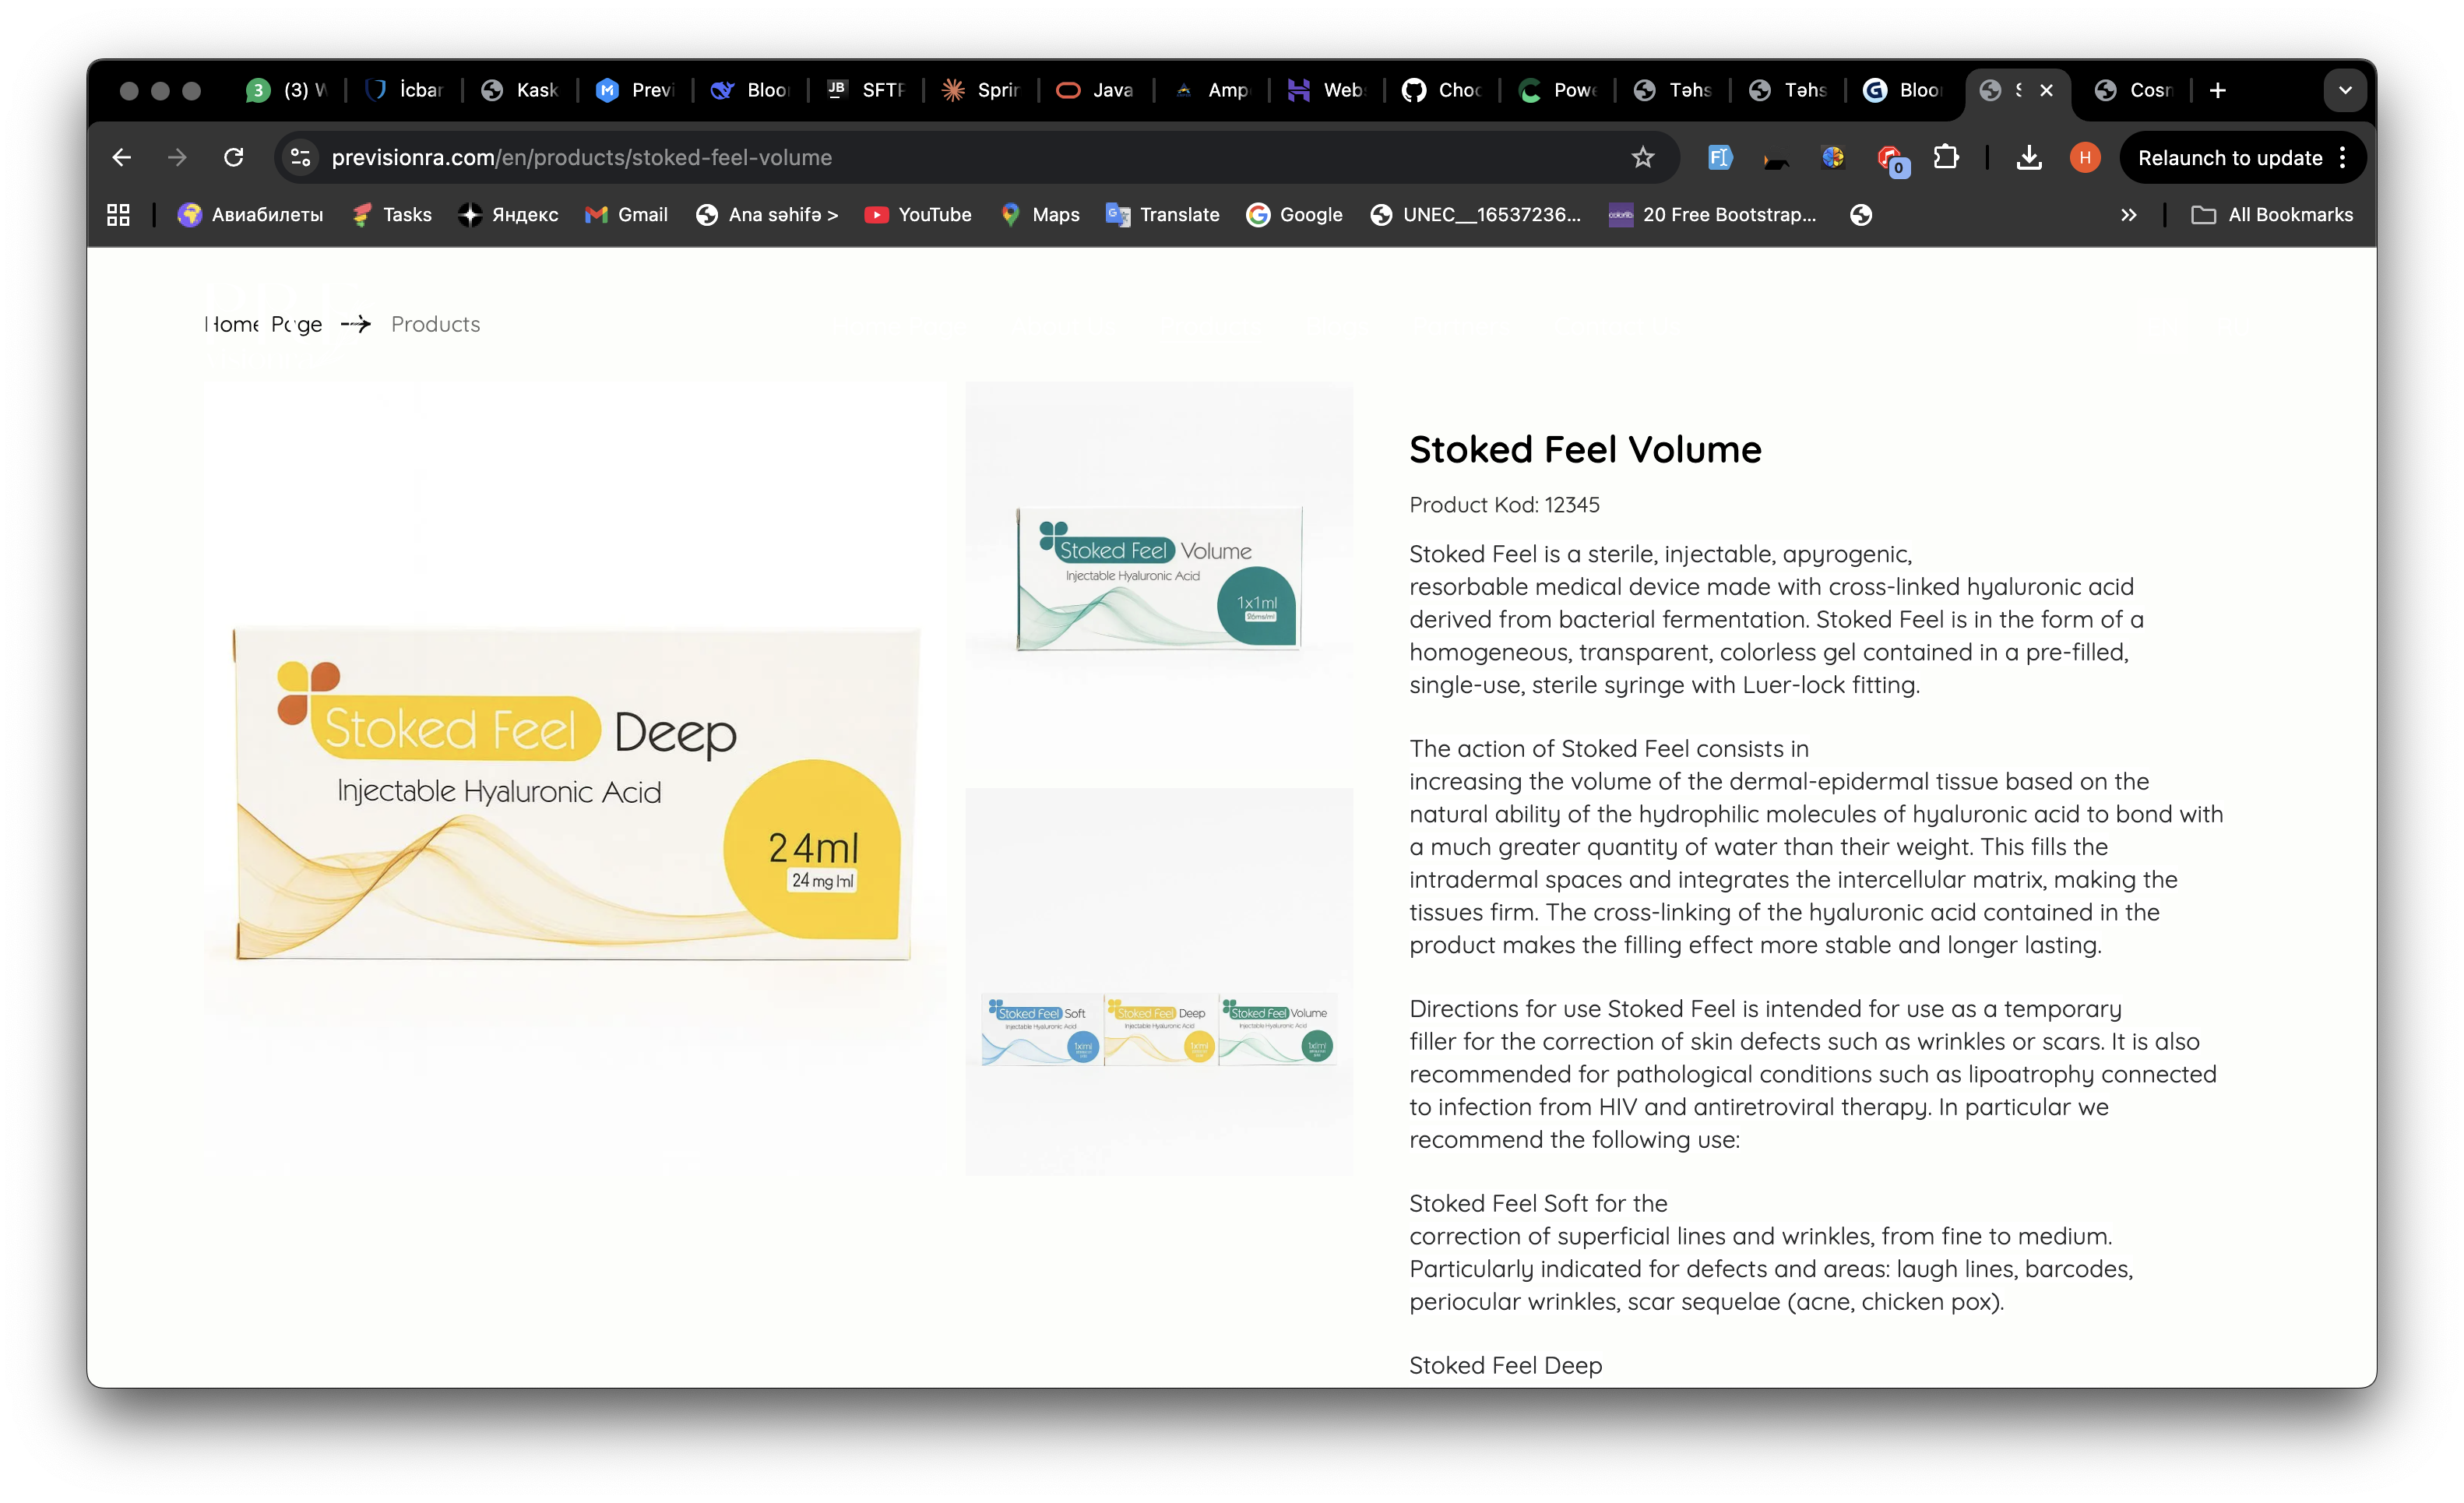Click the Relaunch to update button
2464x1503 pixels.
[x=2229, y=157]
